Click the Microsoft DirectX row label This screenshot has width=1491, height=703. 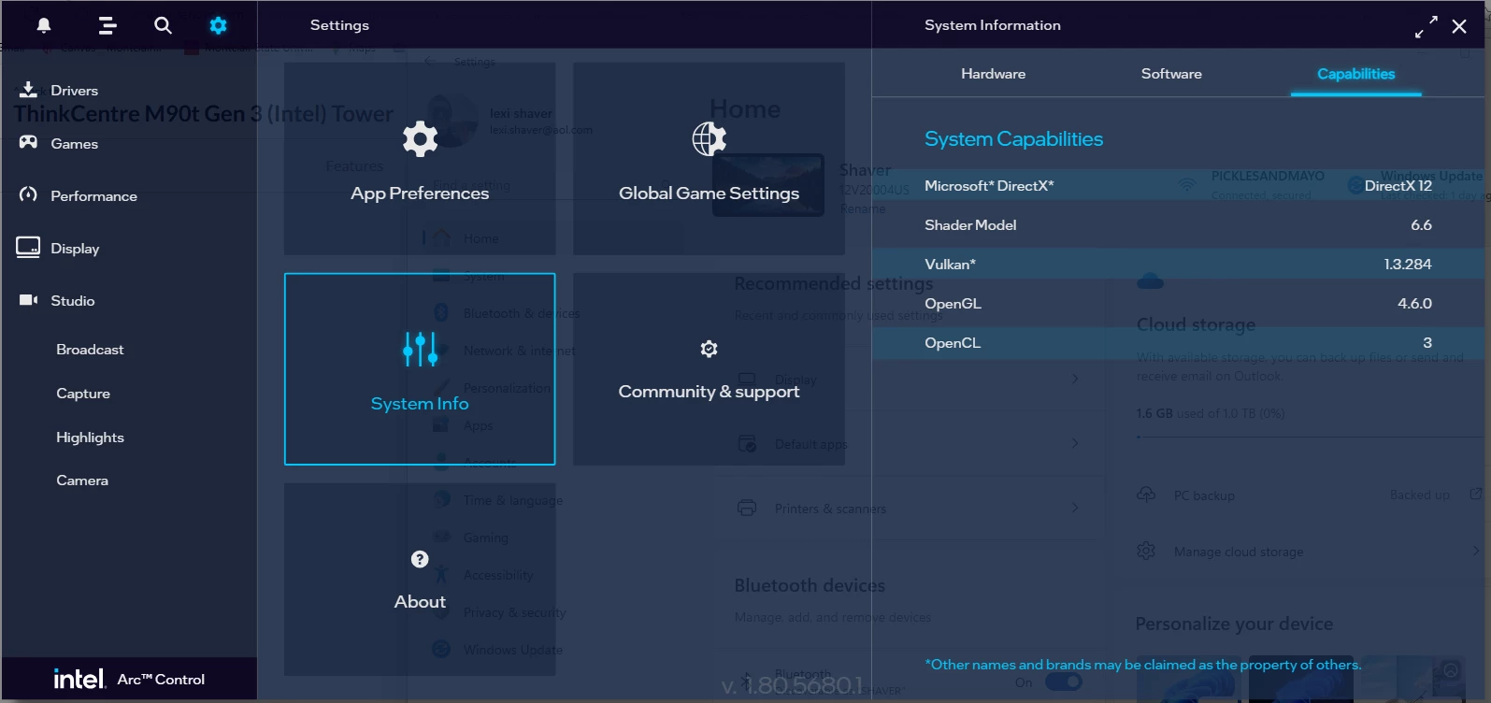tap(989, 186)
